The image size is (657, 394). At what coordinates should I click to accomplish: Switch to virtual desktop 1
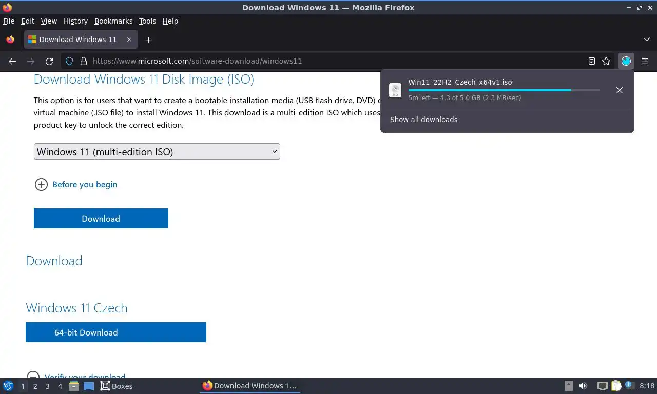click(23, 386)
